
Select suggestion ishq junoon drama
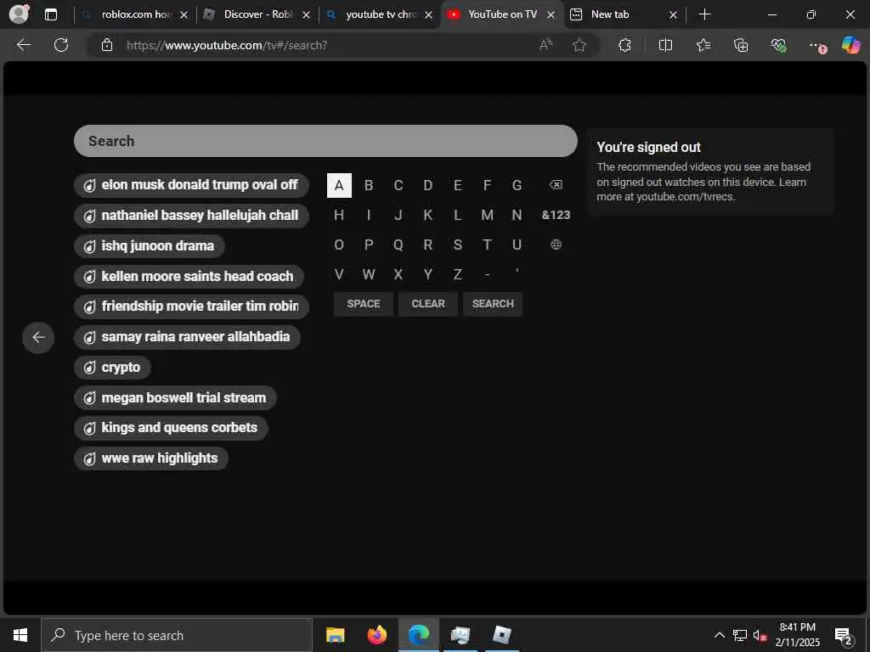[150, 245]
